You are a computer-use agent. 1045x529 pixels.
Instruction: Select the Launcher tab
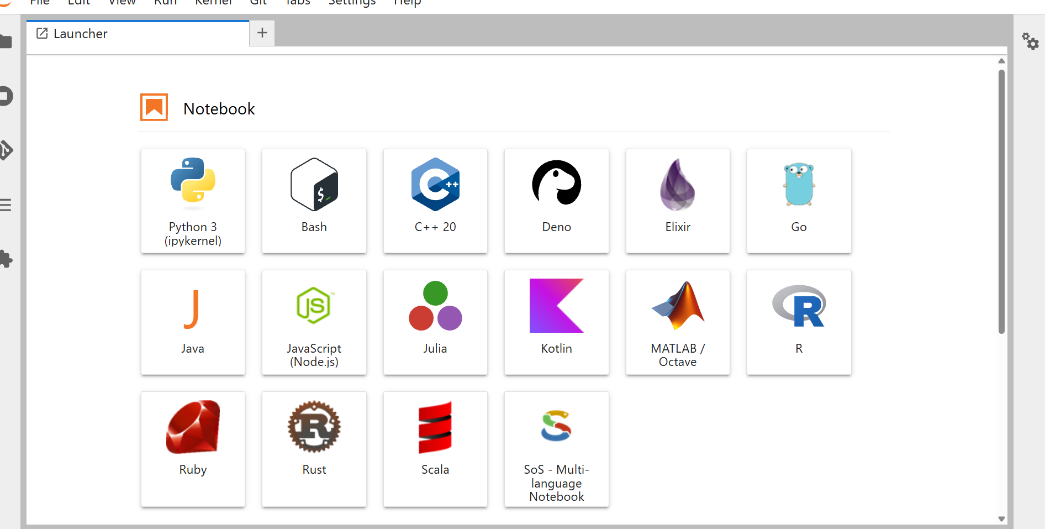[138, 34]
